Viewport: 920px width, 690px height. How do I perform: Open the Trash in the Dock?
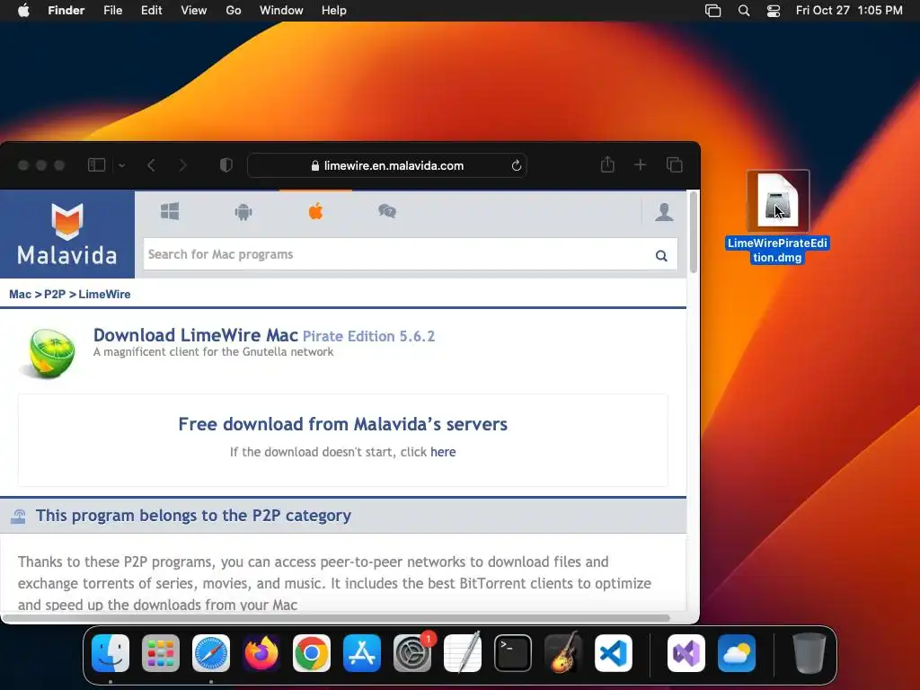tap(809, 653)
